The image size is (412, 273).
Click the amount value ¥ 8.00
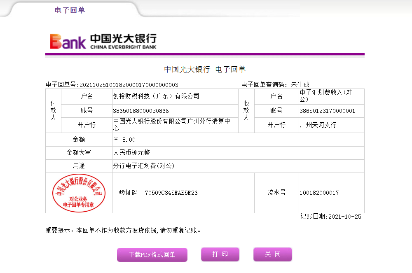pos(124,140)
